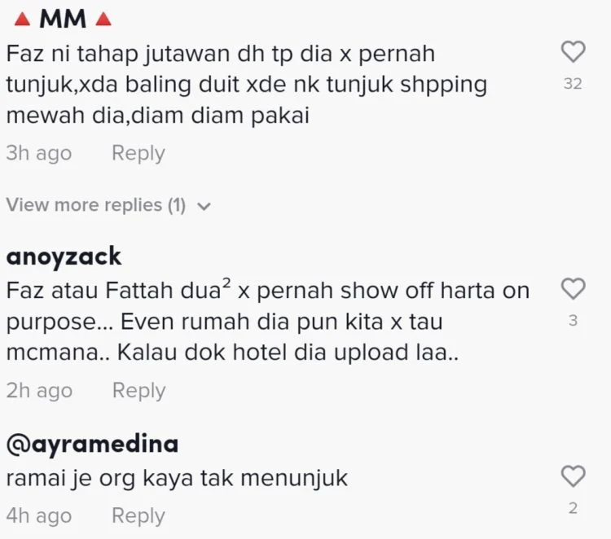Viewport: 611px width, 539px height.
Task: Open anoyzack's profile from username
Action: (64, 257)
